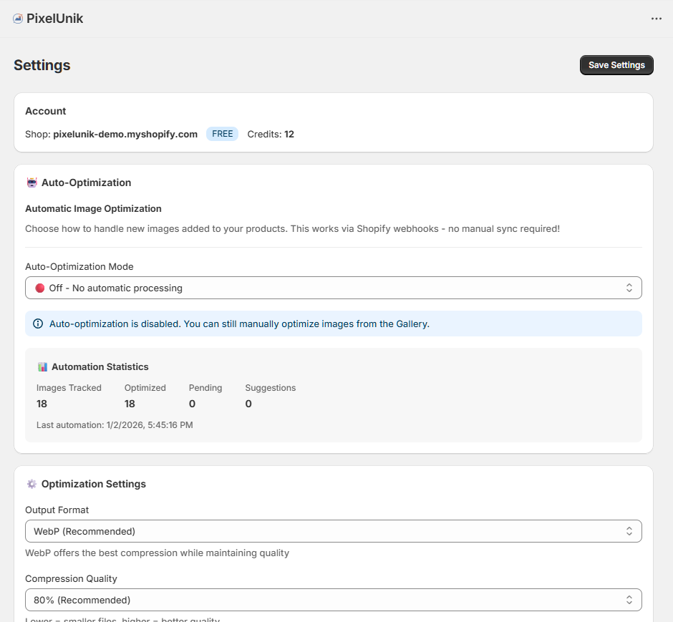Click the Account card heading
This screenshot has height=622, width=673.
[46, 111]
